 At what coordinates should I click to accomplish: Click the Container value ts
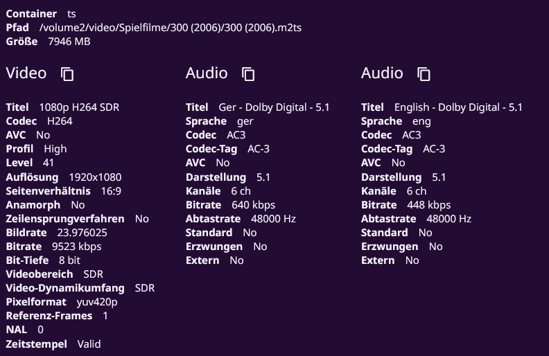click(72, 14)
